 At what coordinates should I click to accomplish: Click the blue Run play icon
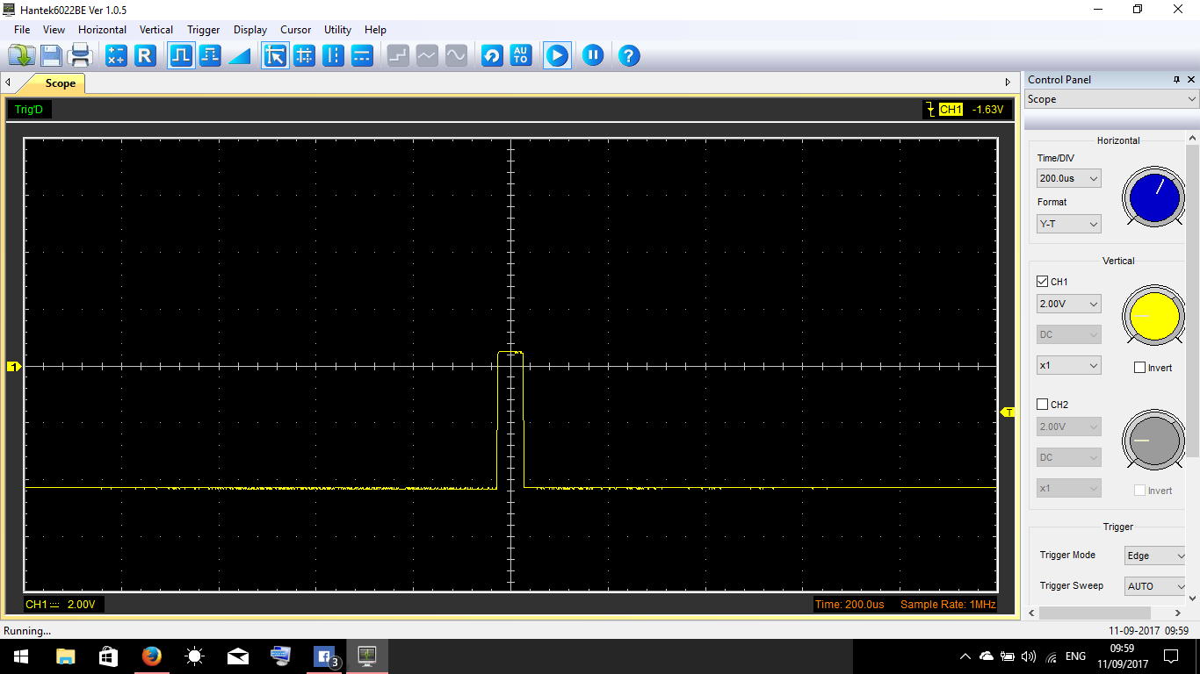click(557, 56)
